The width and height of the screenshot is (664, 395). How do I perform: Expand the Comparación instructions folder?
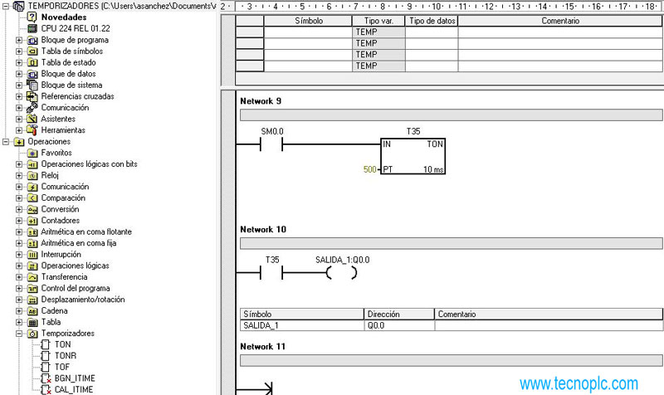[x=19, y=198]
